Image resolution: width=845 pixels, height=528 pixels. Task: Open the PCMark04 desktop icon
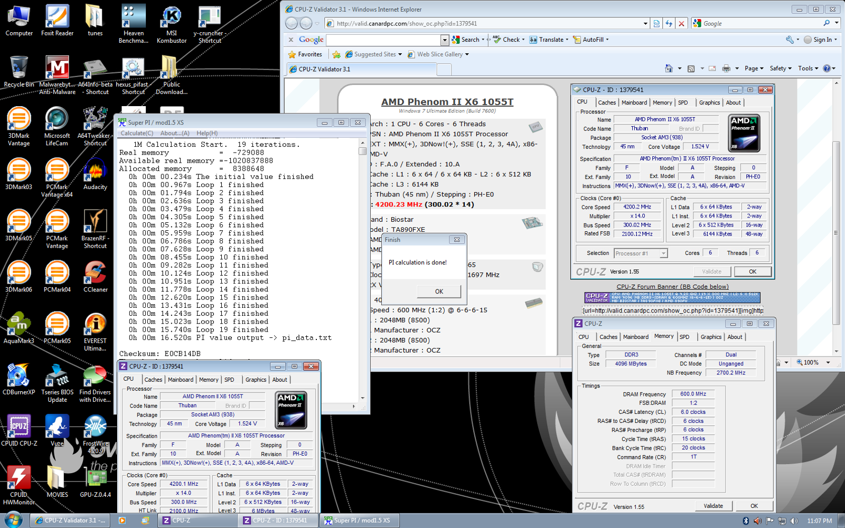pyautogui.click(x=57, y=277)
